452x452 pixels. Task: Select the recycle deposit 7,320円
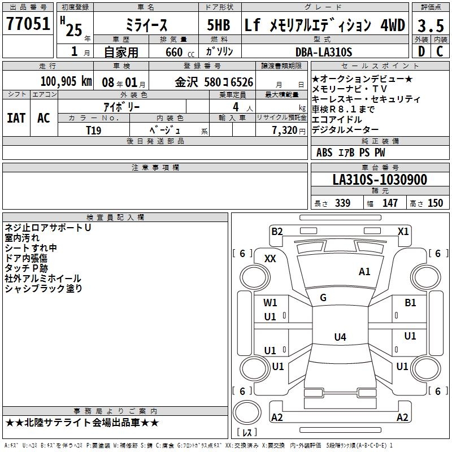click(x=289, y=131)
